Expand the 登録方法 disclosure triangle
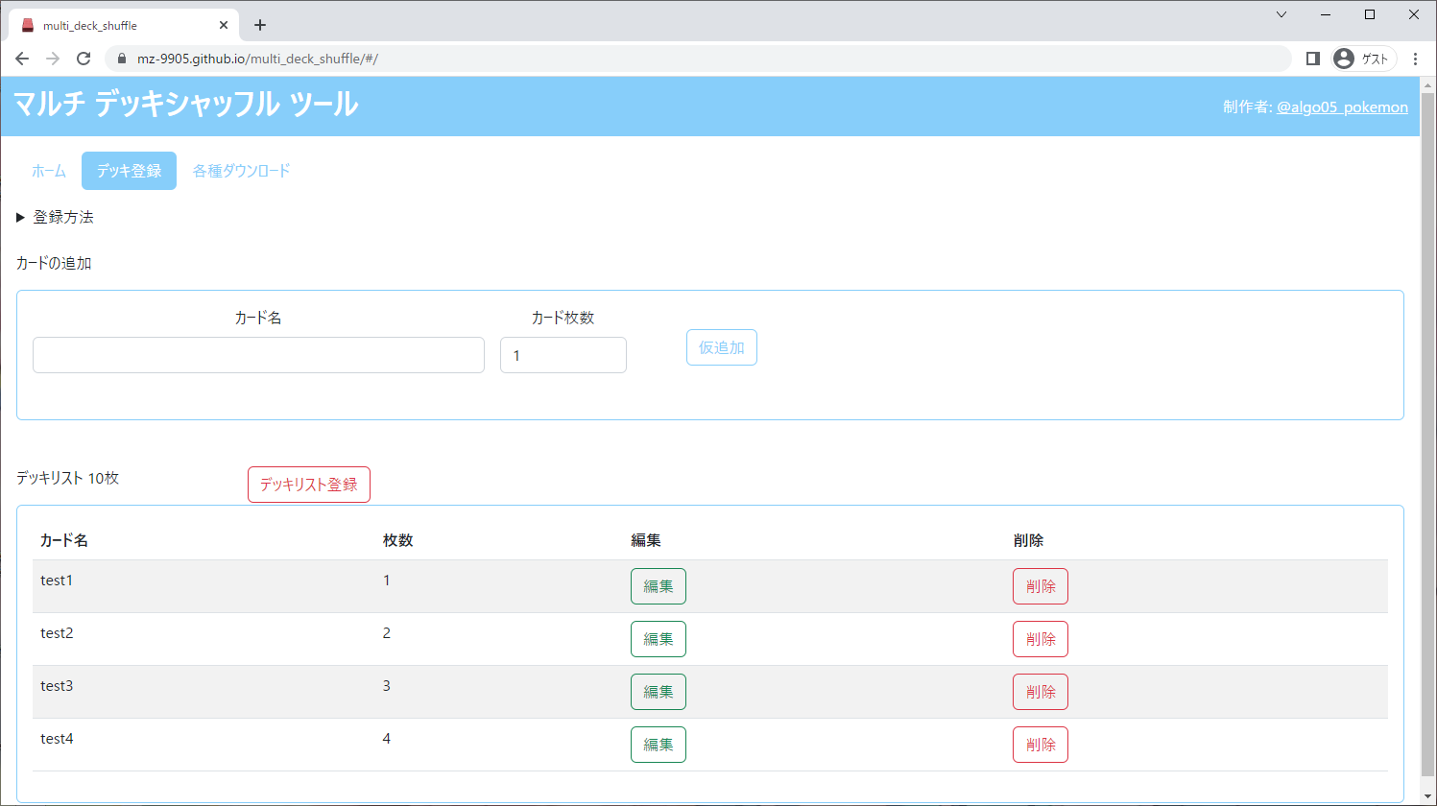1437x806 pixels. pos(20,217)
